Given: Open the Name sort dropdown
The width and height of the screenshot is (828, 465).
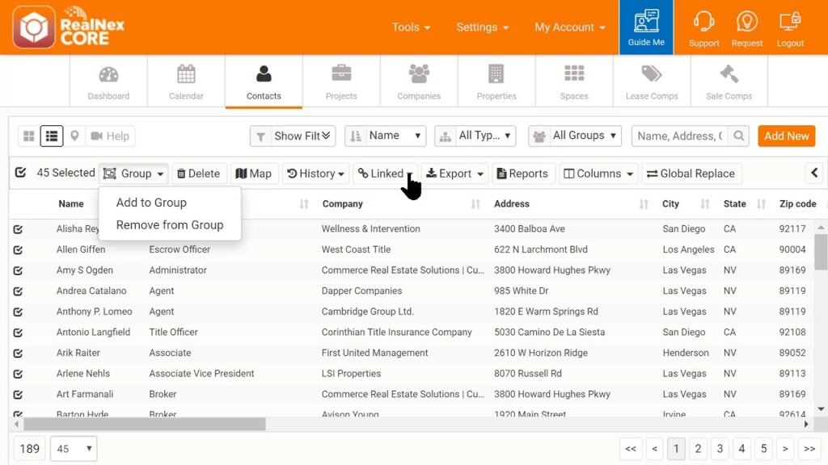Looking at the screenshot, I should pos(385,136).
